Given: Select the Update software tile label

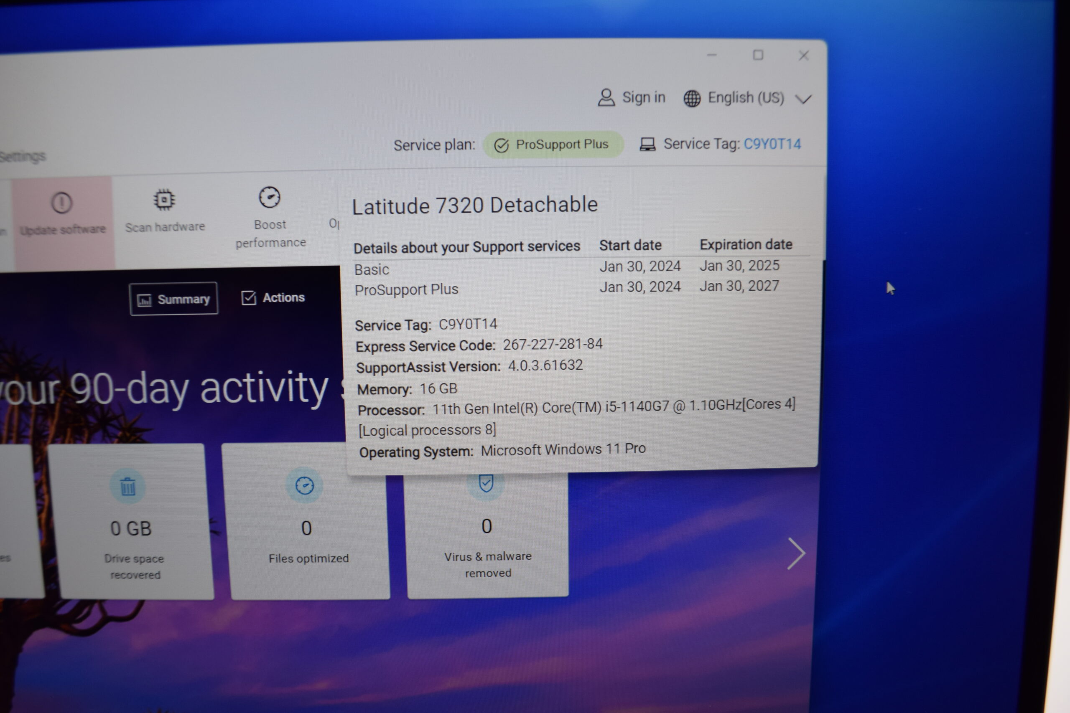Looking at the screenshot, I should pyautogui.click(x=63, y=230).
